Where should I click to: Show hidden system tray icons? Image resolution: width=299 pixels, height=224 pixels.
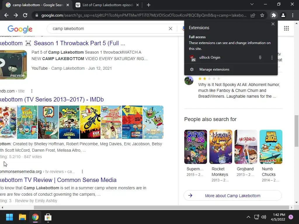click(248, 217)
